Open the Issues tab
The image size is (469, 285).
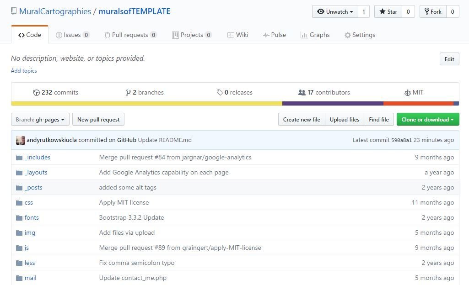72,35
